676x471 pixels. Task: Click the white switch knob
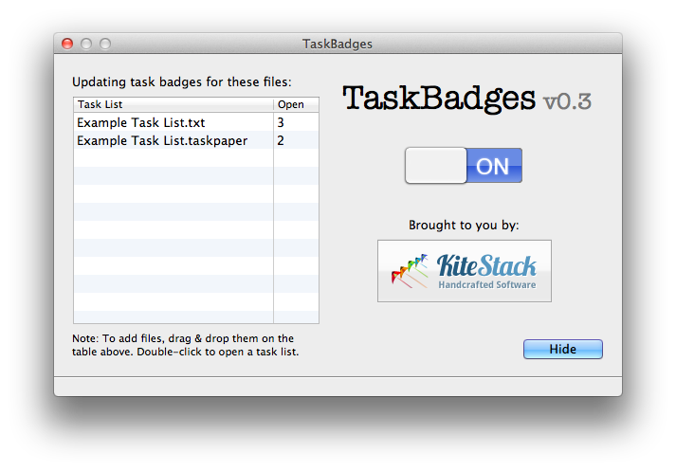pos(436,166)
